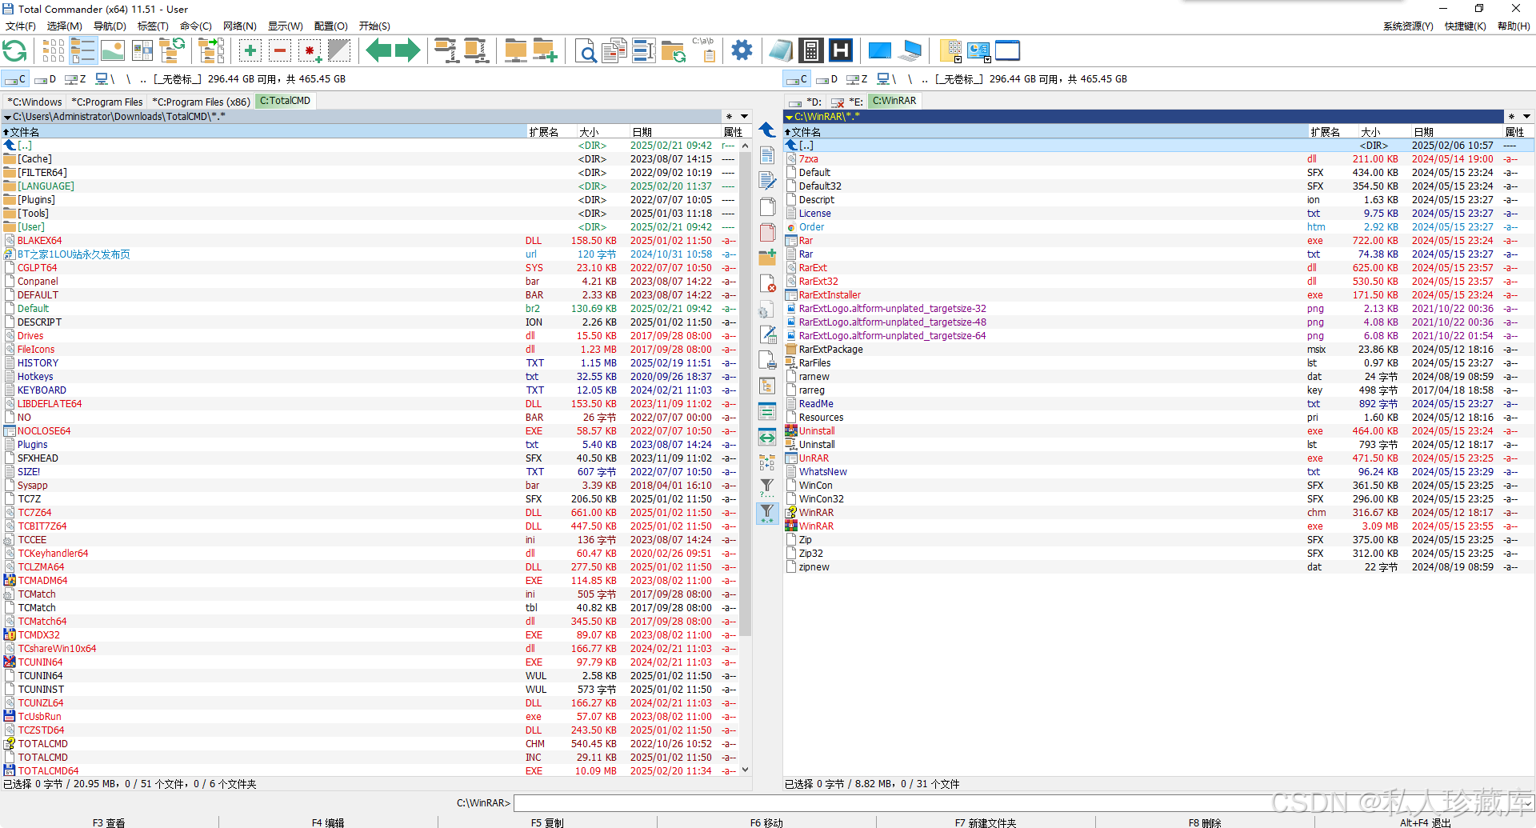Viewport: 1536px width, 828px height.
Task: Open the grid dropdown button in the toolbar
Action: coord(950,51)
